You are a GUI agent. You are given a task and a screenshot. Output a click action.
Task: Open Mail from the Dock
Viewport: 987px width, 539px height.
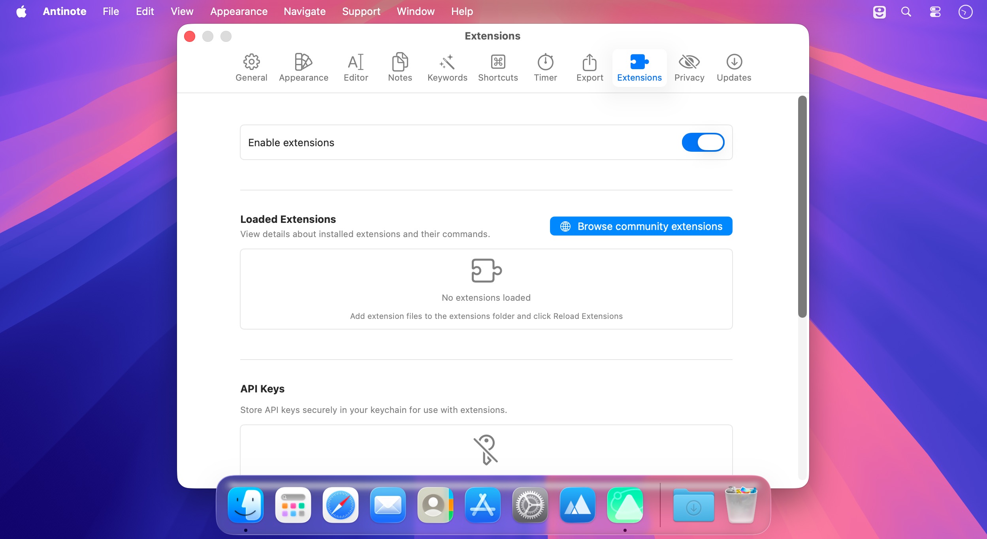coord(388,505)
